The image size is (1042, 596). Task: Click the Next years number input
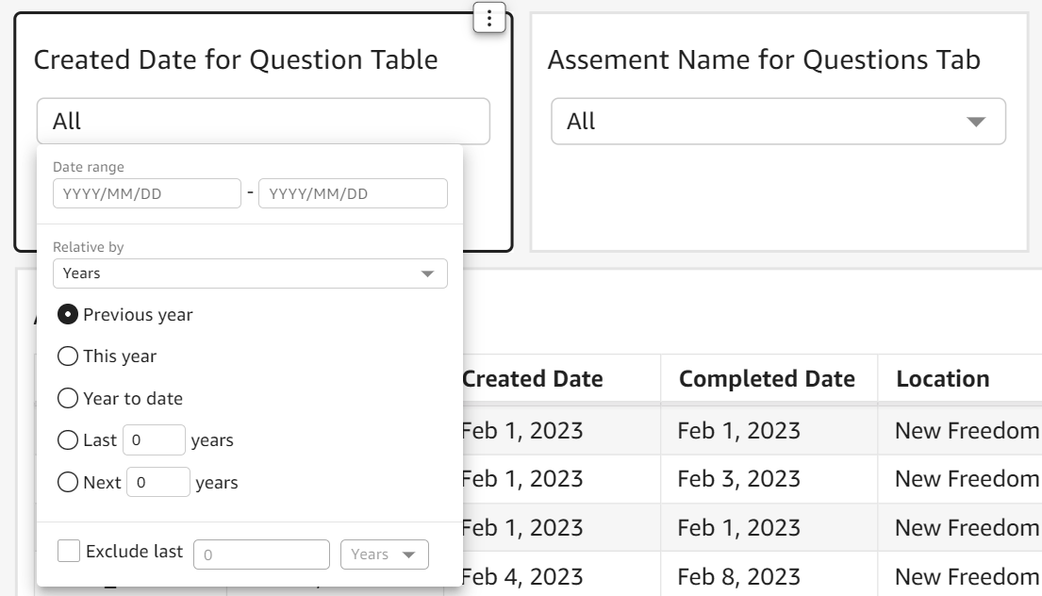pos(158,483)
